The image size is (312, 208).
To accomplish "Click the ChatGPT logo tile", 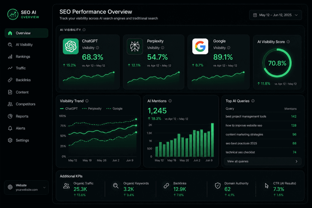I will pos(71,46).
